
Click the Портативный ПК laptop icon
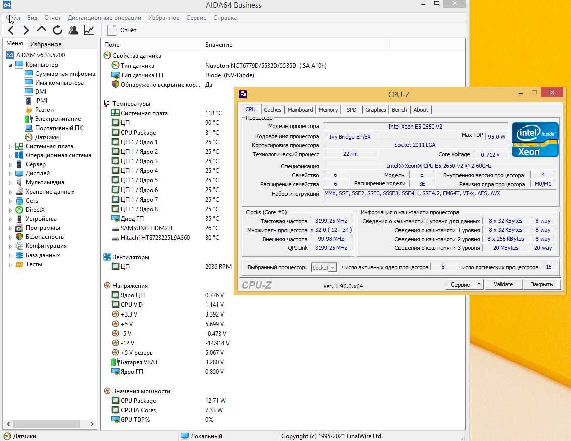tap(29, 128)
